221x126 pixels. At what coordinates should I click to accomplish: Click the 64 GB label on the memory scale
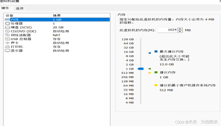pos(129,43)
